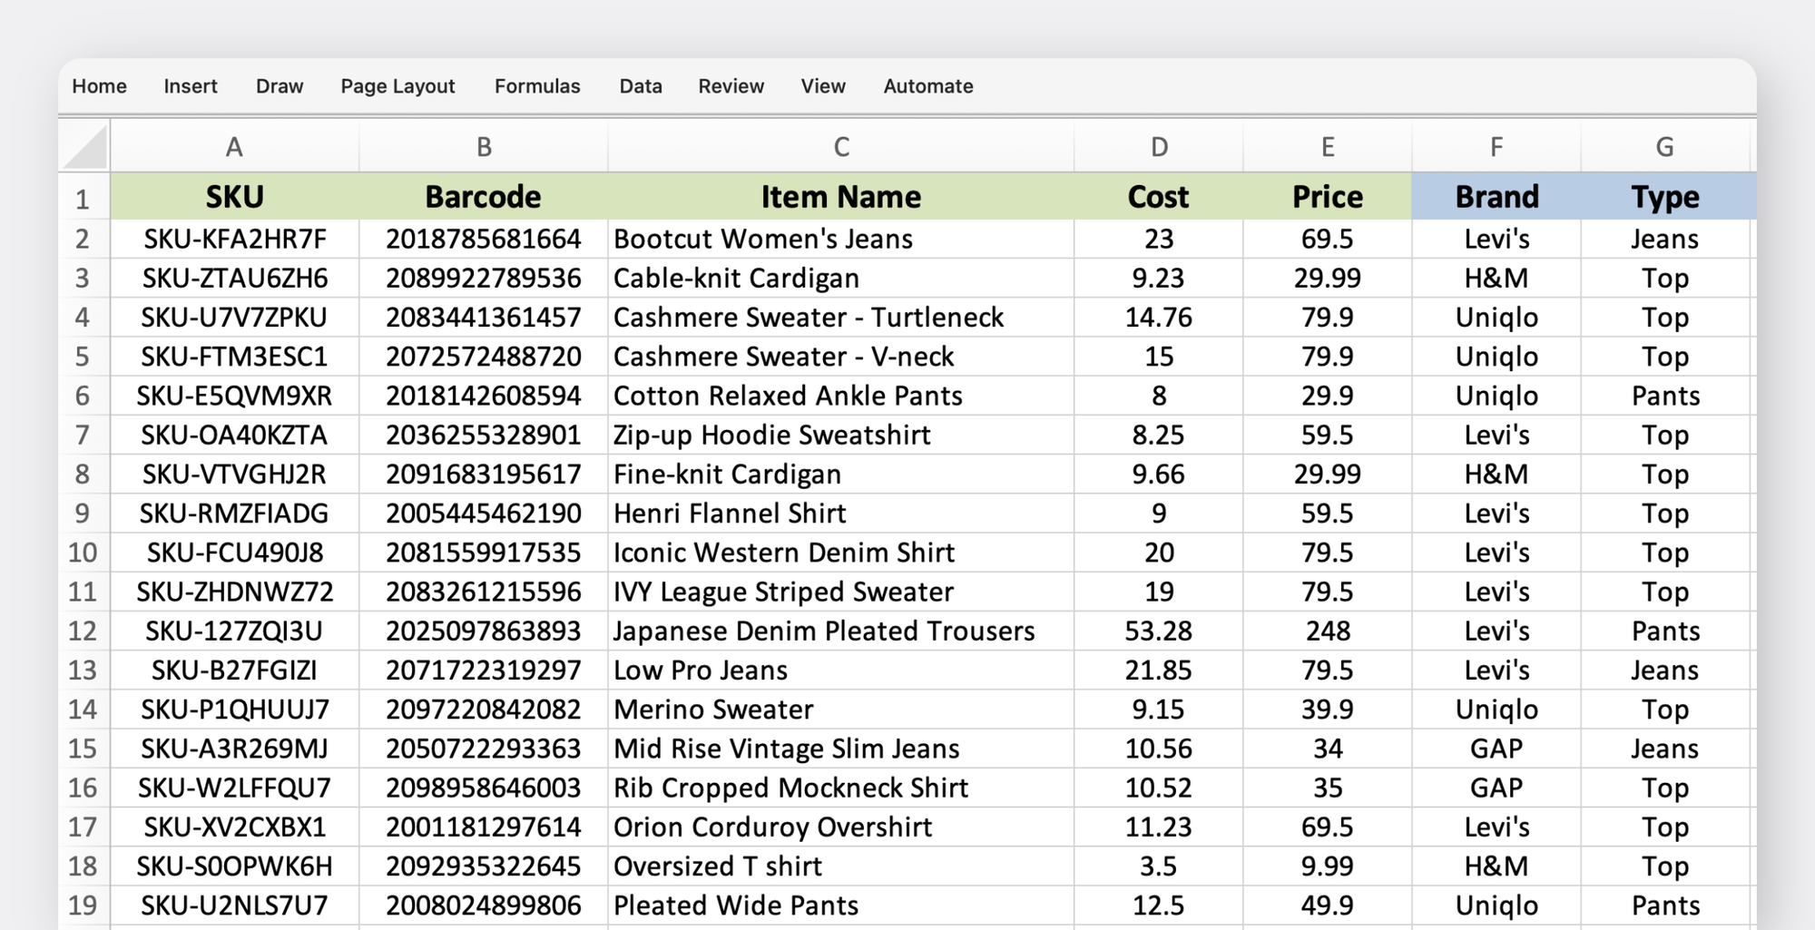Open the Review ribbon tab
The width and height of the screenshot is (1815, 930).
(731, 86)
